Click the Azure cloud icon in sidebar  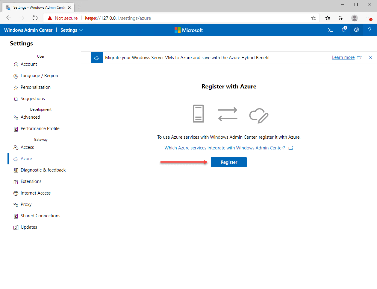pos(16,159)
